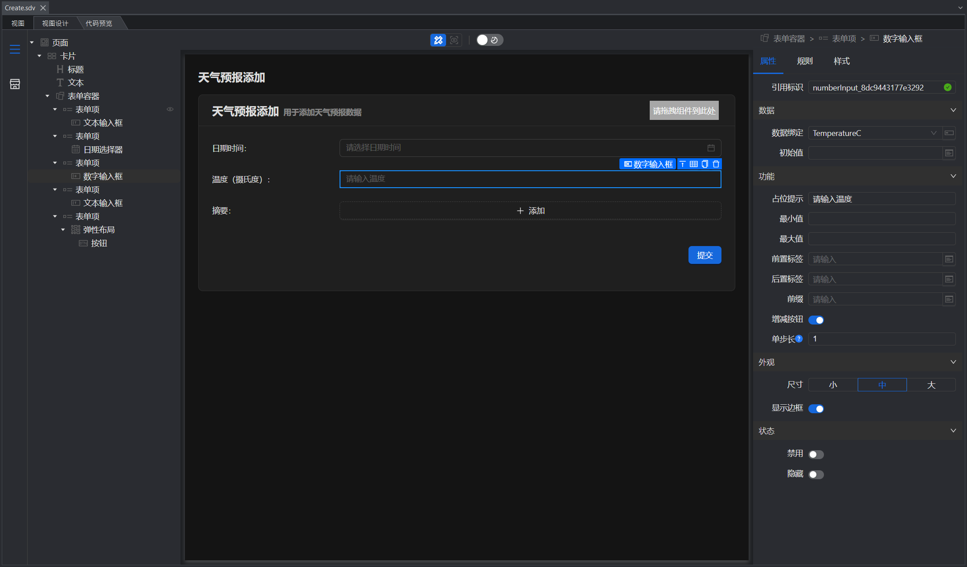Collapse the 状态 section
Screen dimensions: 967x567
pyautogui.click(x=953, y=431)
